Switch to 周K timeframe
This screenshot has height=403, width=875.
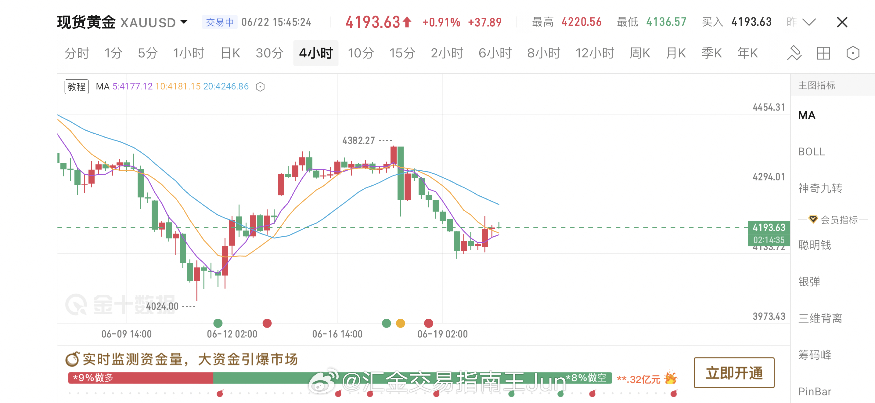click(x=640, y=53)
